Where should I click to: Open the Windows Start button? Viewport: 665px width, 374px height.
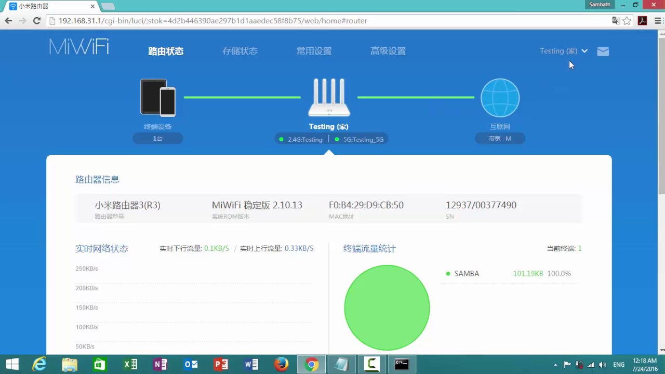(x=11, y=364)
